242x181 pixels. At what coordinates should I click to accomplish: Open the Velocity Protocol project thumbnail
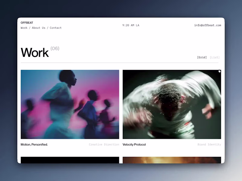(172, 104)
